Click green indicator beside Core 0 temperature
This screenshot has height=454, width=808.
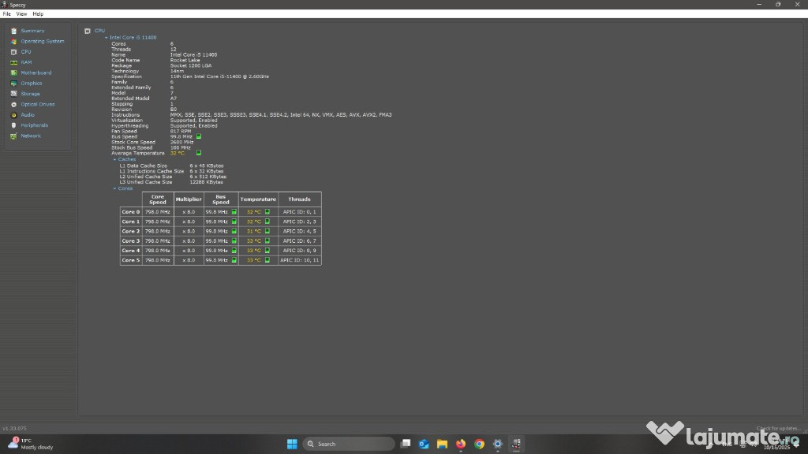267,212
